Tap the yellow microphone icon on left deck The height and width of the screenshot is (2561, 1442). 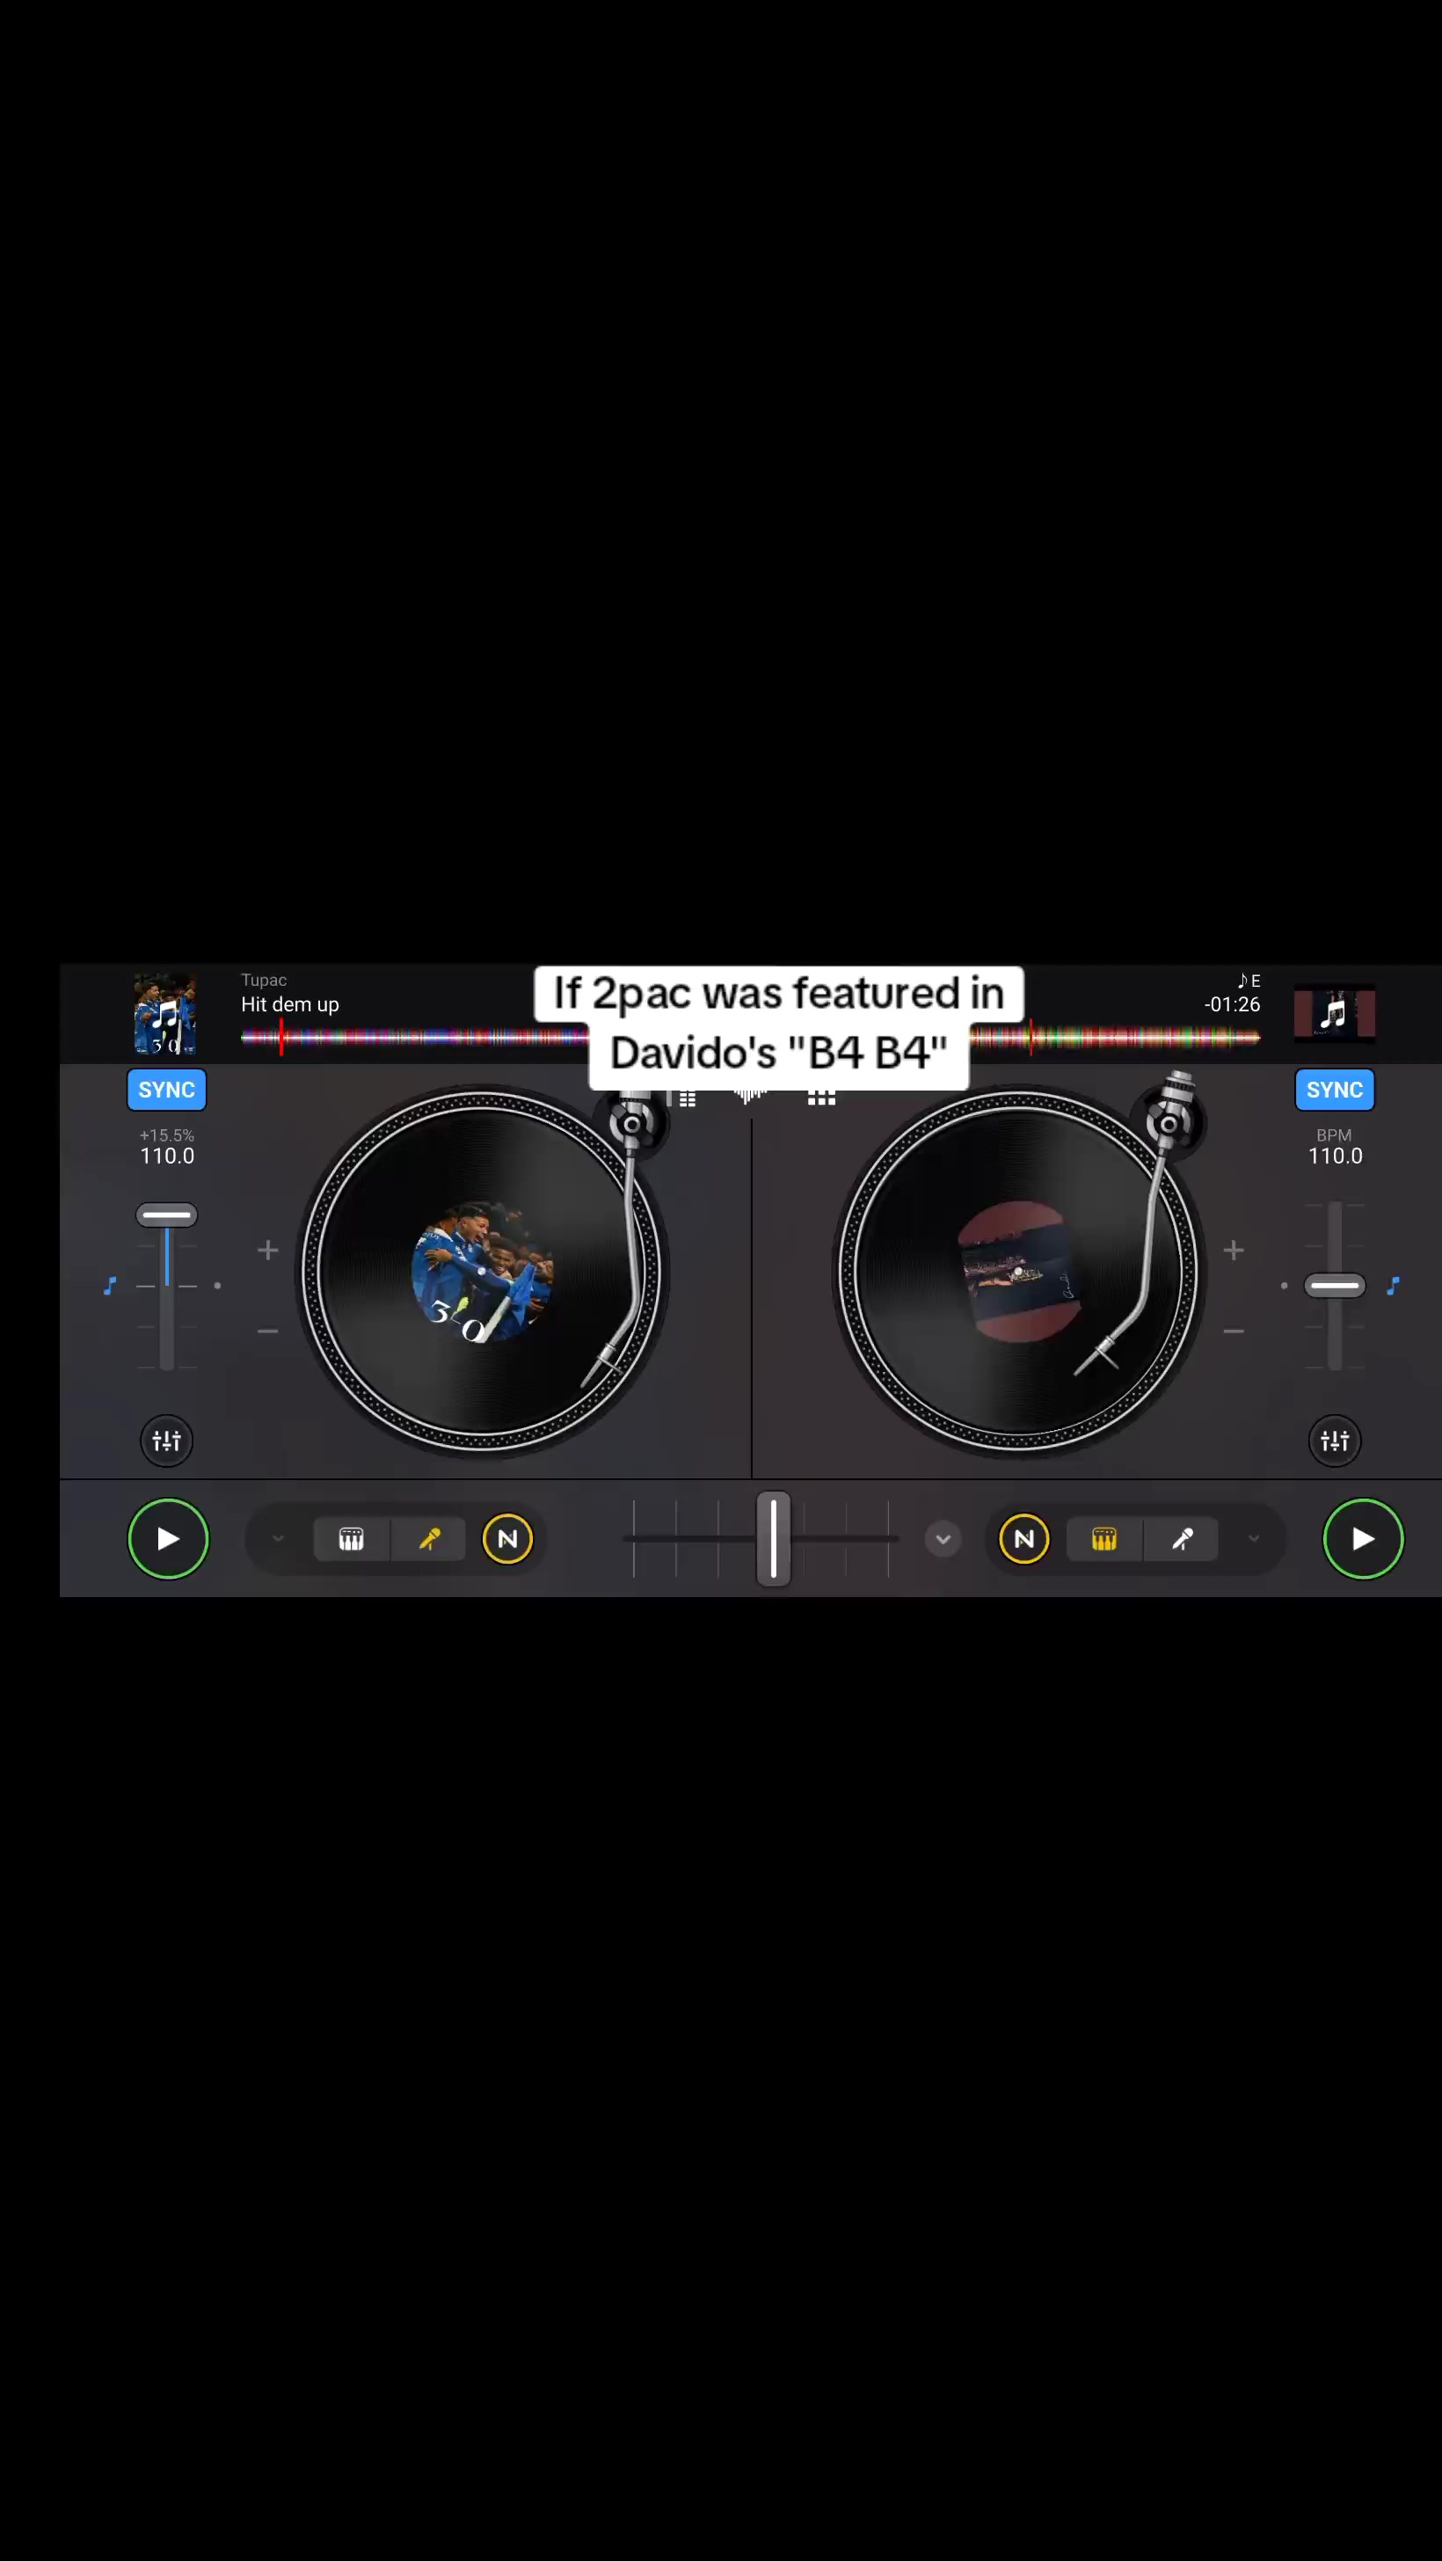tap(429, 1539)
